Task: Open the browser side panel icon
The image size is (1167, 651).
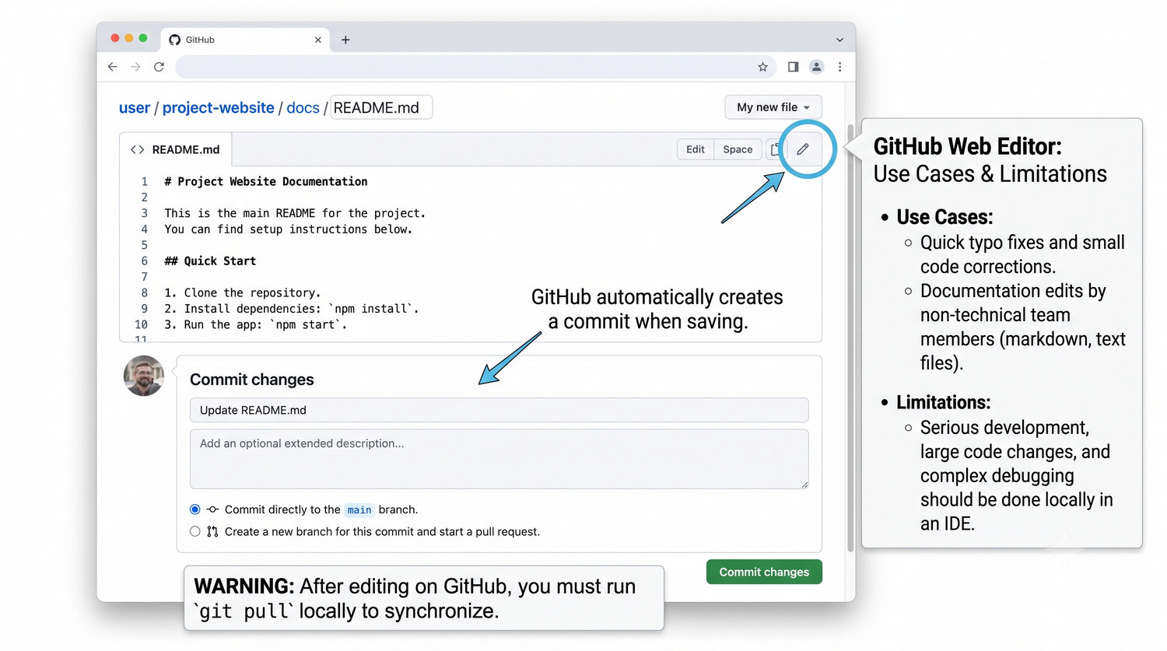Action: coord(793,67)
